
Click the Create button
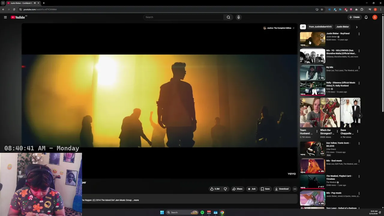[x=354, y=17]
